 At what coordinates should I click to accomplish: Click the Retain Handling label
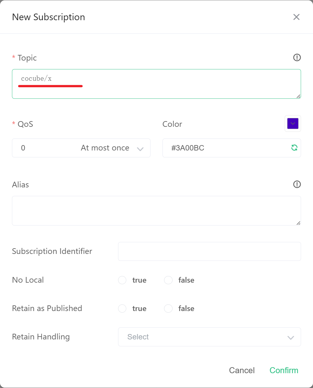tap(41, 337)
